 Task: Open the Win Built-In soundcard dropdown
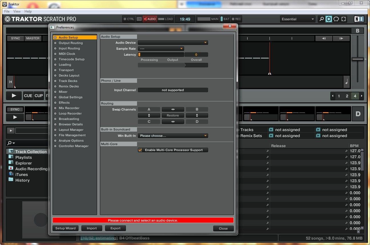pyautogui.click(x=173, y=136)
